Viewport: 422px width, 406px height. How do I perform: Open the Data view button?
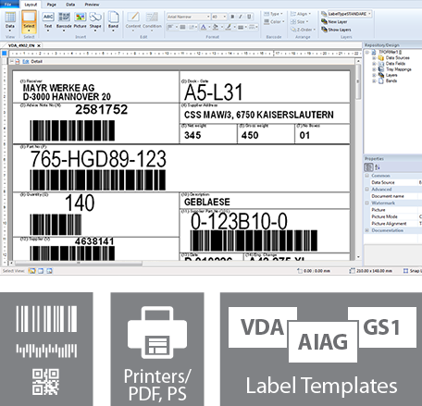10,20
